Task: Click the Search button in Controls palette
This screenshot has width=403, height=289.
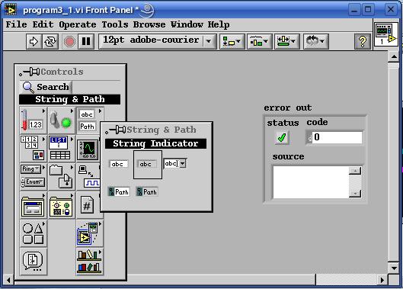Action: (x=46, y=87)
